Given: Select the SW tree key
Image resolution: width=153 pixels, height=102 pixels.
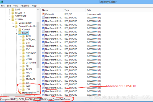Looking at the screenshot, I should click(27, 82).
